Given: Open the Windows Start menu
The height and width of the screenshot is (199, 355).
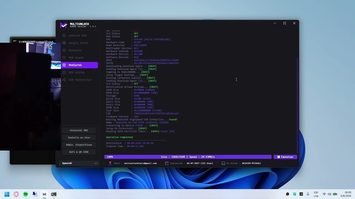Looking at the screenshot, I should 7,194.
